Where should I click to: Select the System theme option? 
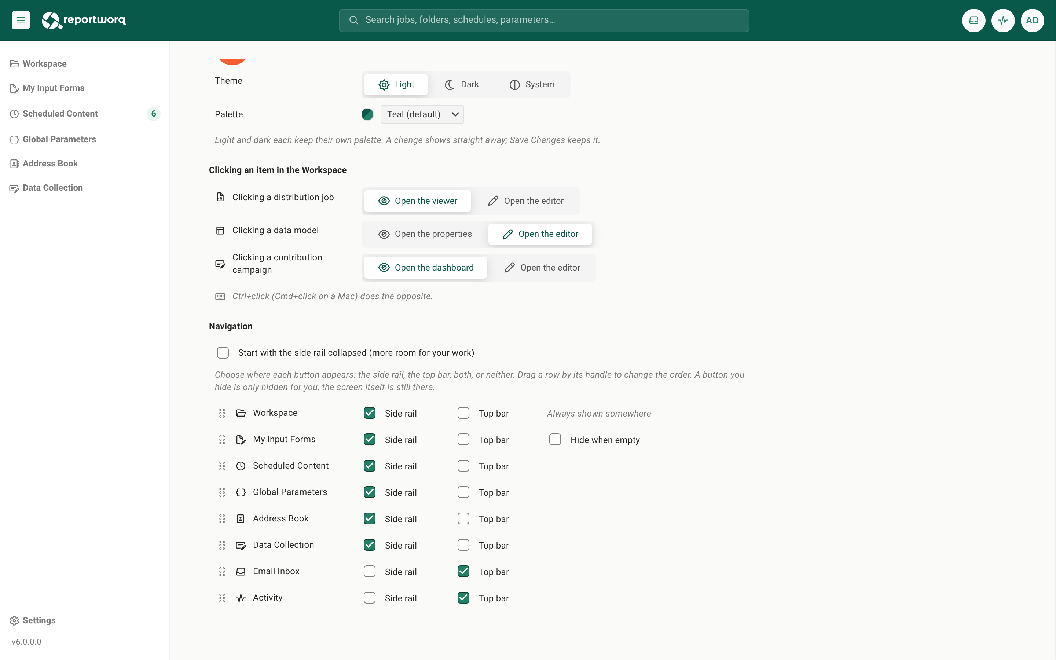[532, 85]
